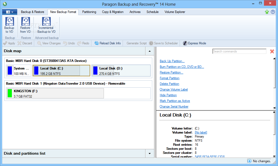This screenshot has height=166, width=278.
Task: Open the Copy & Migration tab
Action: (x=113, y=12)
